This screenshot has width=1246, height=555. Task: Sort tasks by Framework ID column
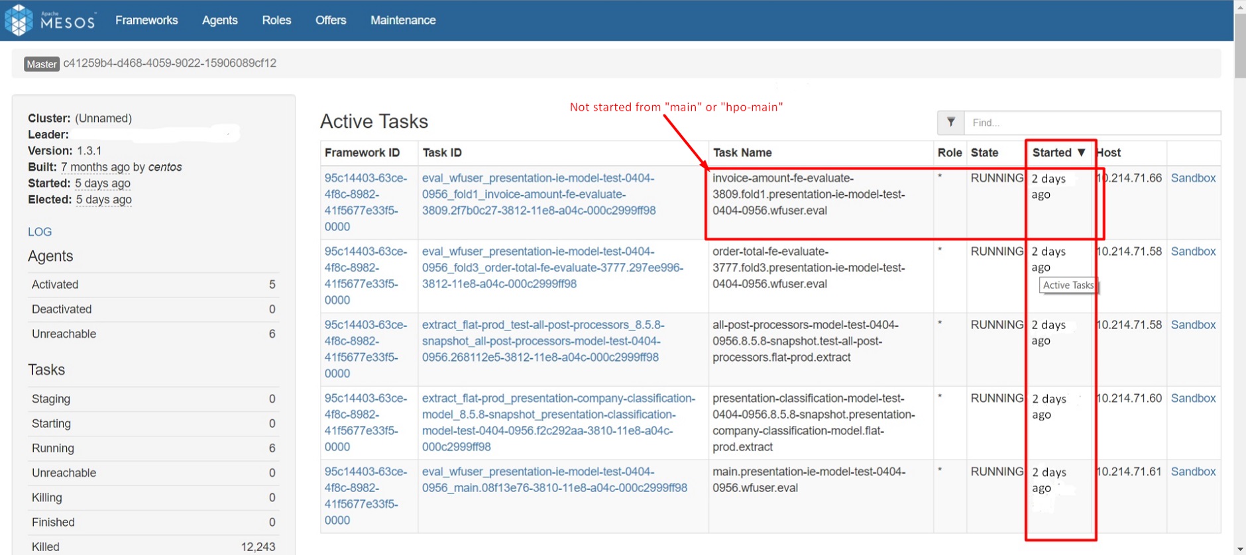tap(362, 152)
